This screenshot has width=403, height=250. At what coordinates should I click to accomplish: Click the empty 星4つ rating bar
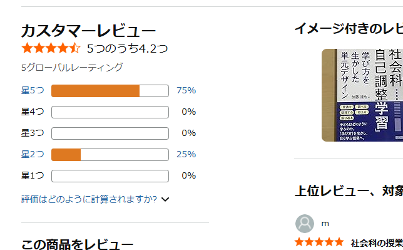[x=110, y=112]
